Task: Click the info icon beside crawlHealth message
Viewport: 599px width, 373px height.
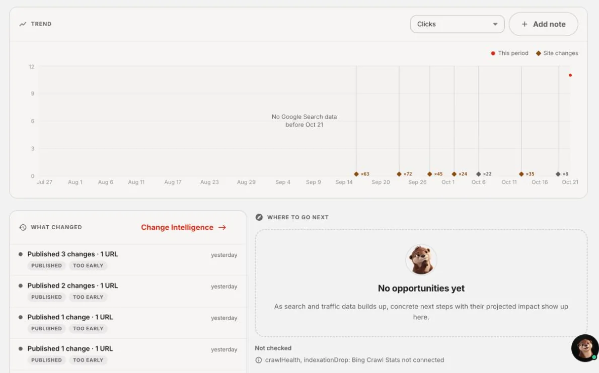Action: pyautogui.click(x=259, y=360)
